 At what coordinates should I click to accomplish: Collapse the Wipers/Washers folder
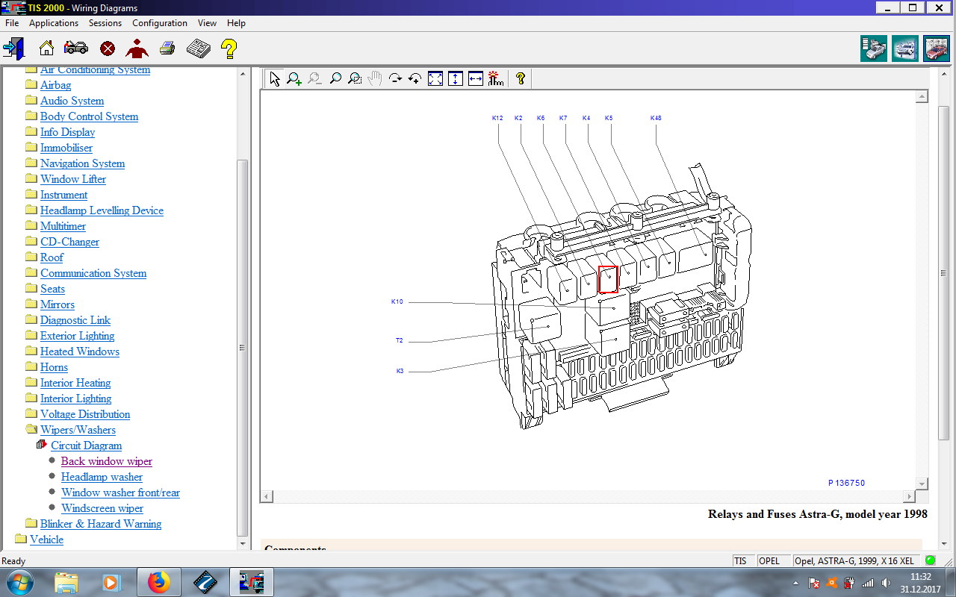[78, 430]
